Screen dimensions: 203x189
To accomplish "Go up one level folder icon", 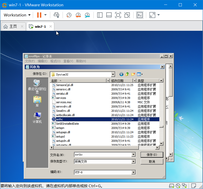I will (127, 74).
